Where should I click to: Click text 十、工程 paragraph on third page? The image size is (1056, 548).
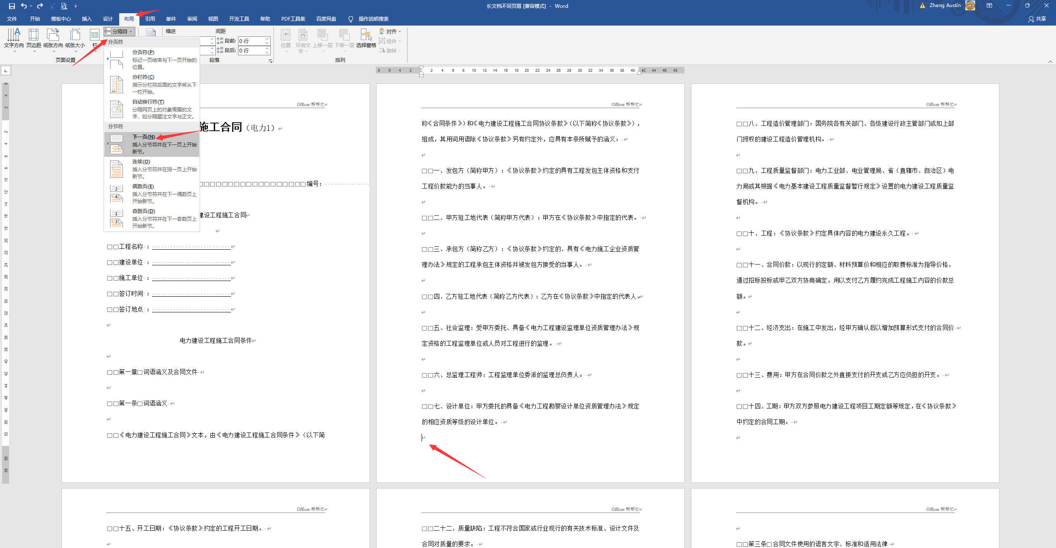tap(827, 233)
